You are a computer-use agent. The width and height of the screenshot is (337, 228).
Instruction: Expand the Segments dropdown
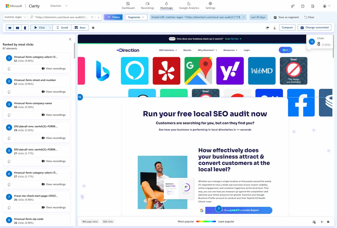click(136, 17)
